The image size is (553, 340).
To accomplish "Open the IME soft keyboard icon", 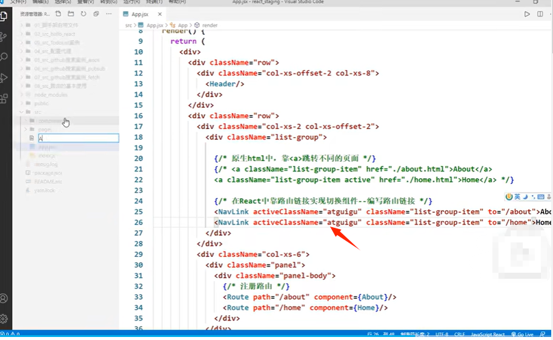I will (x=541, y=196).
